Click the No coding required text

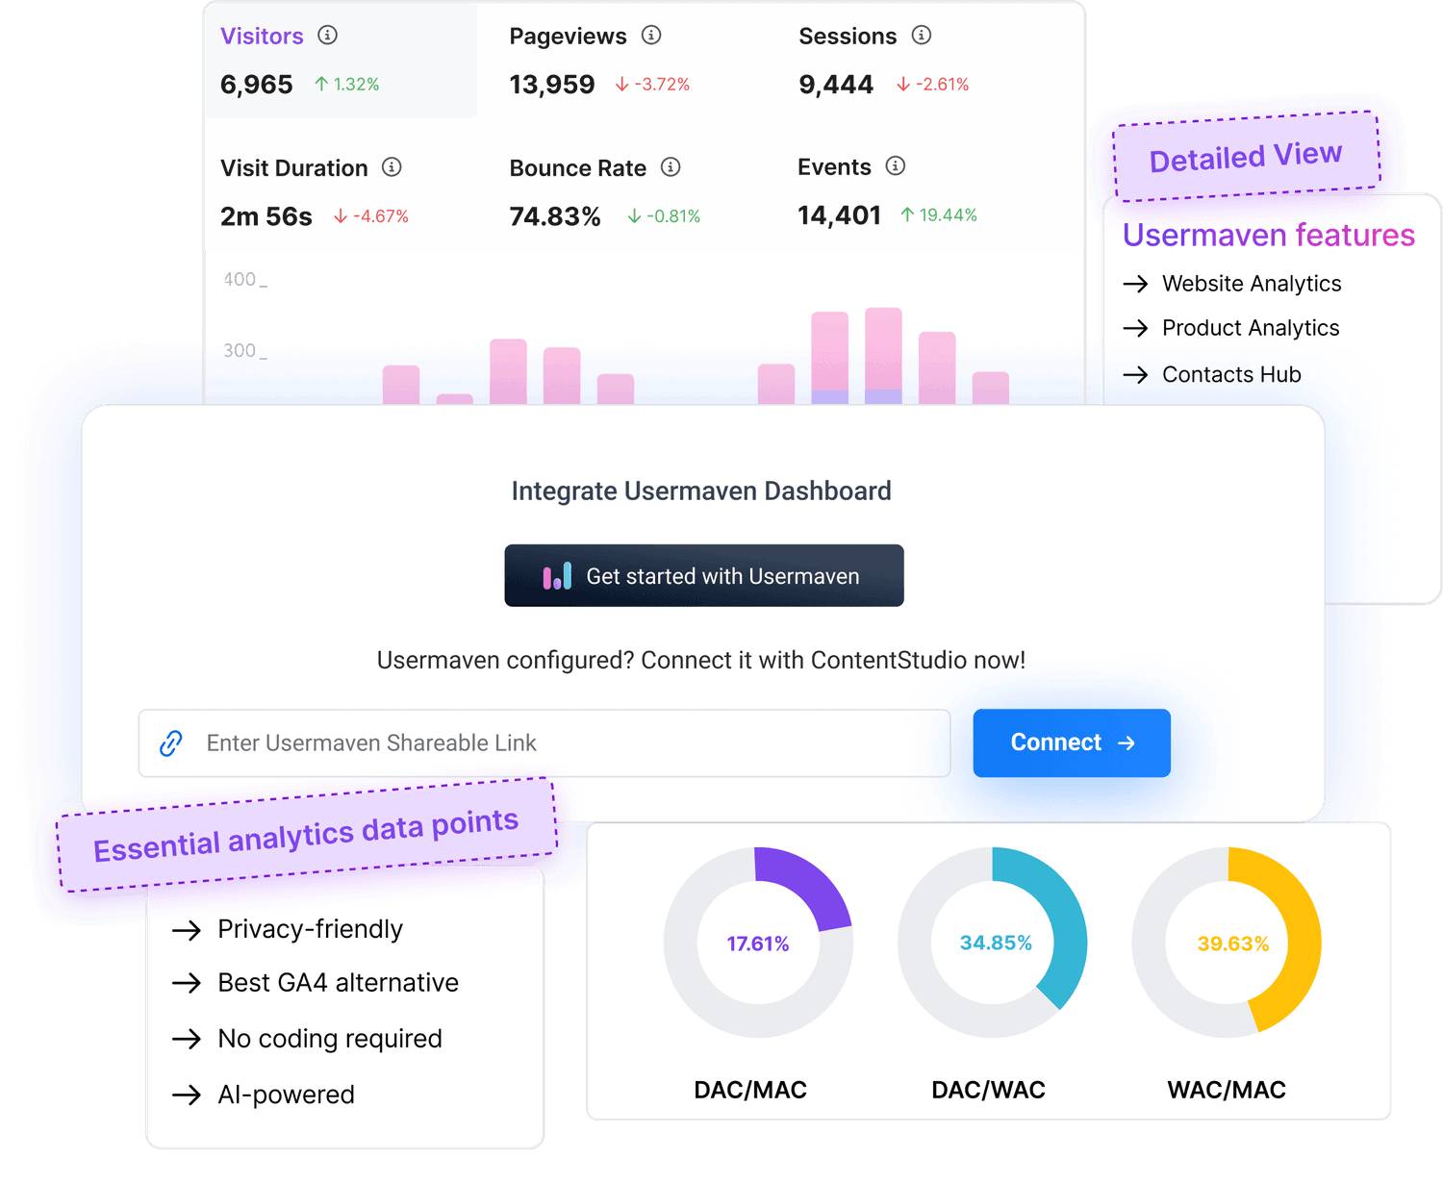pyautogui.click(x=330, y=1039)
